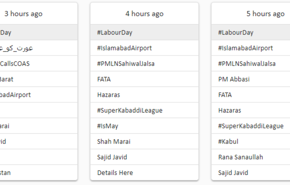Open the #Kabul trend
Image resolution: width=290 pixels, height=185 pixels.
coord(251,141)
